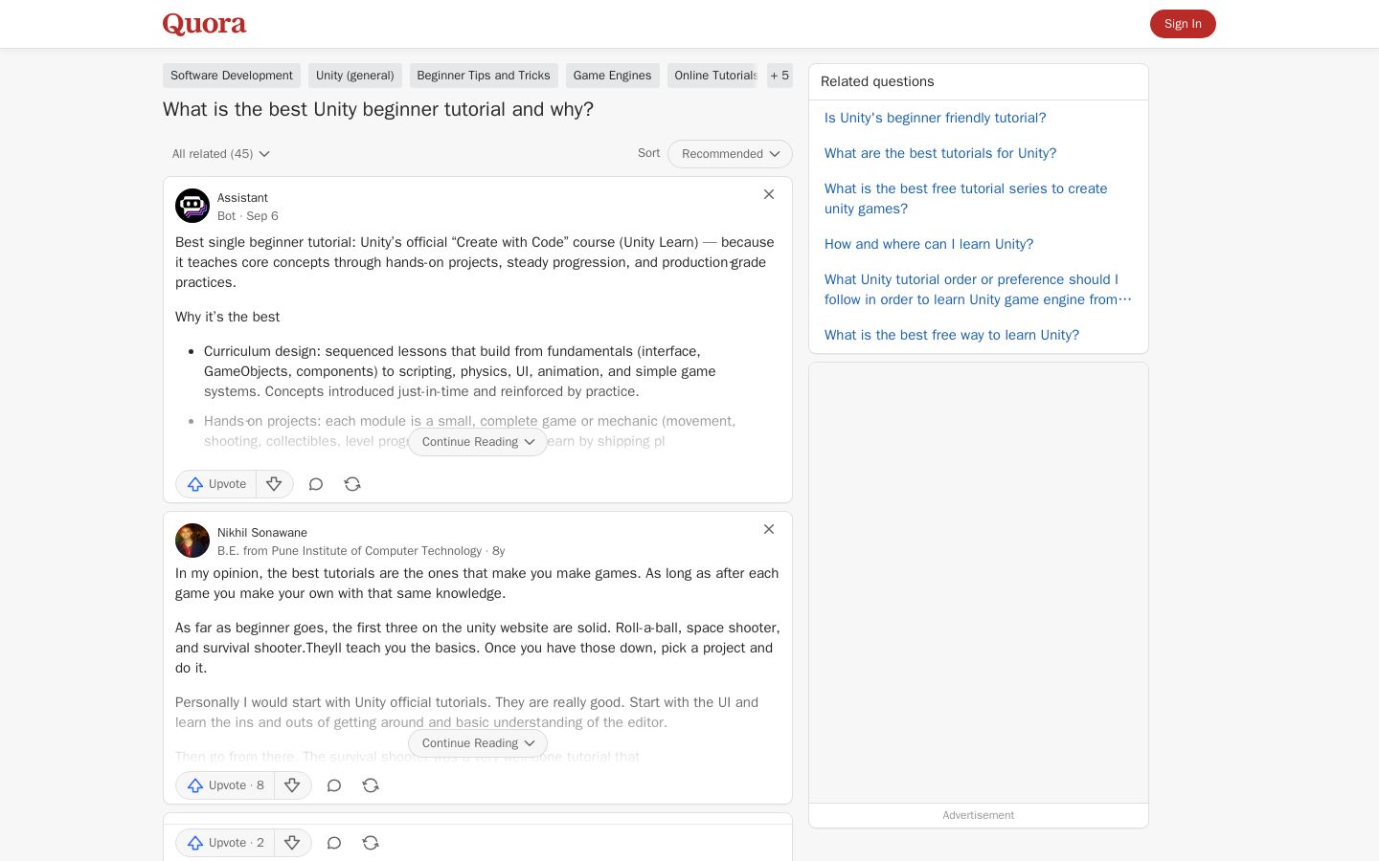Downvote the answer with 2 upvotes
Screen dimensions: 1379x861
(292, 843)
